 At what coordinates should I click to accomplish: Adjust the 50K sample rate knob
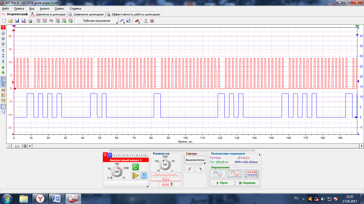(165, 164)
